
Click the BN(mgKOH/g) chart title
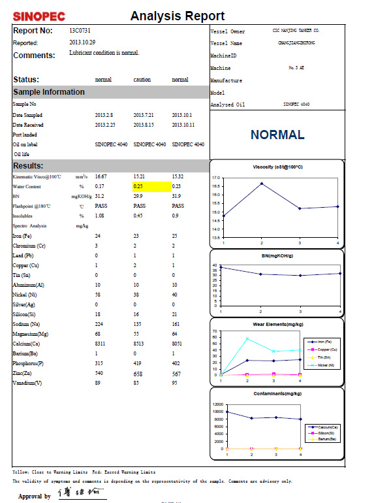pos(277,255)
